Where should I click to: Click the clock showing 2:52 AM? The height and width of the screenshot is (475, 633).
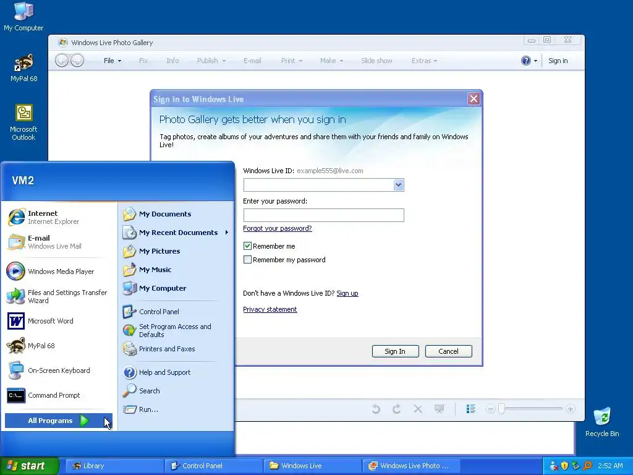[x=610, y=466]
